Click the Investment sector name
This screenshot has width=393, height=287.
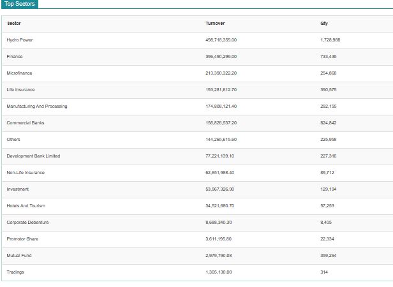(x=18, y=189)
